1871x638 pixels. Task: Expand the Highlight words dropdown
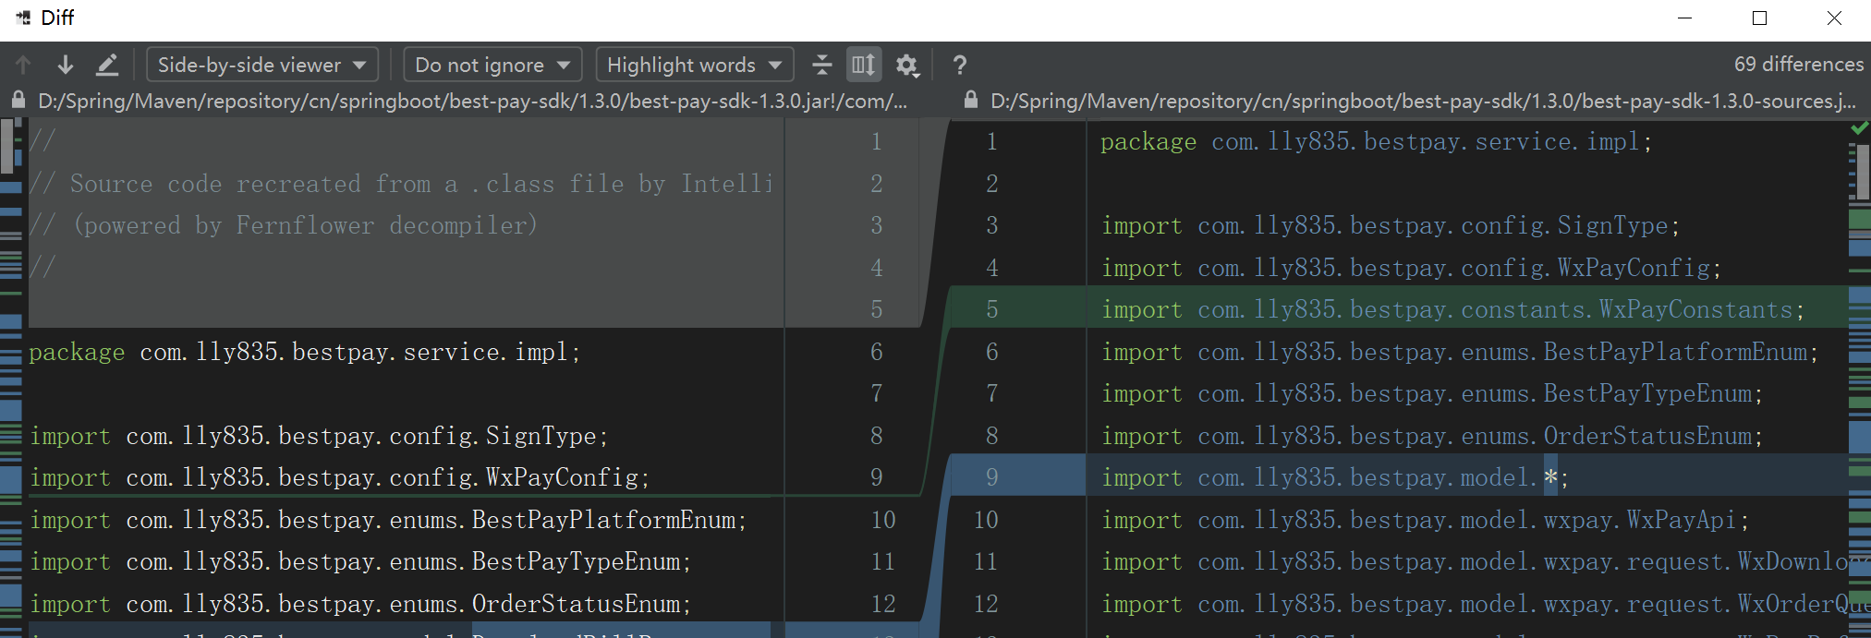[694, 65]
